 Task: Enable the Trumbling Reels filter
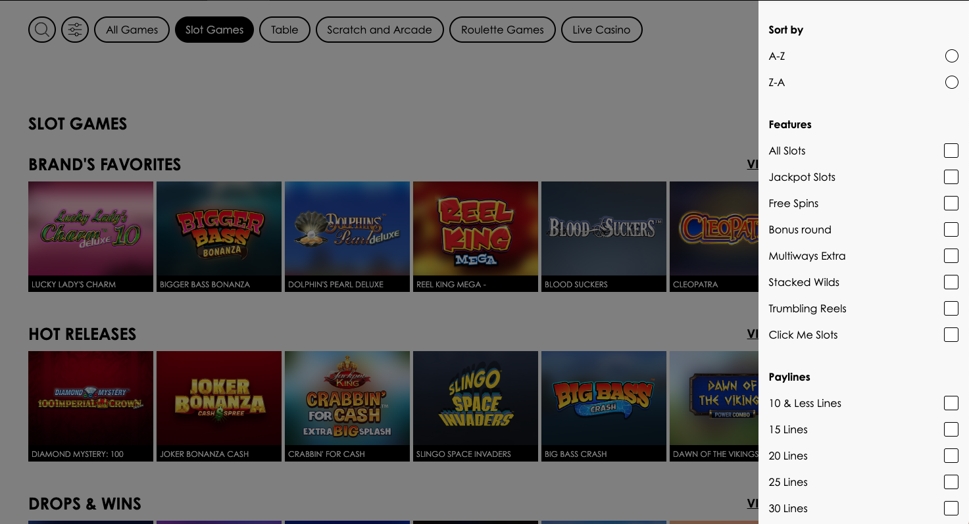point(951,308)
